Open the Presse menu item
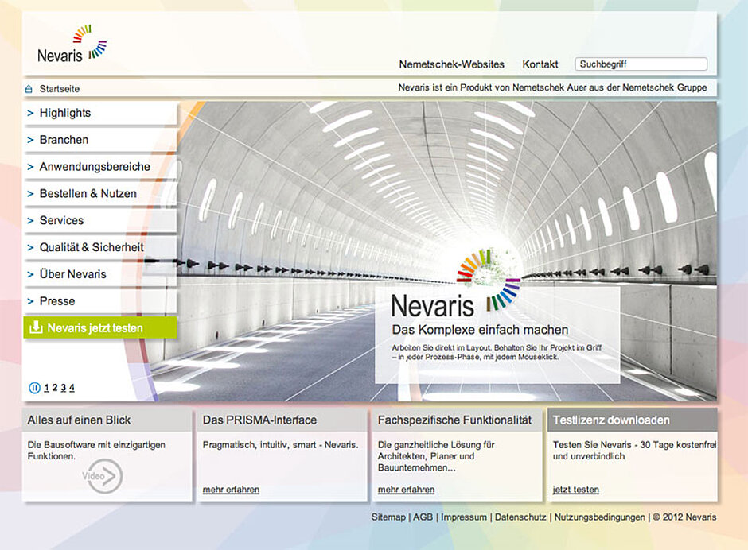The width and height of the screenshot is (748, 550). click(x=57, y=301)
